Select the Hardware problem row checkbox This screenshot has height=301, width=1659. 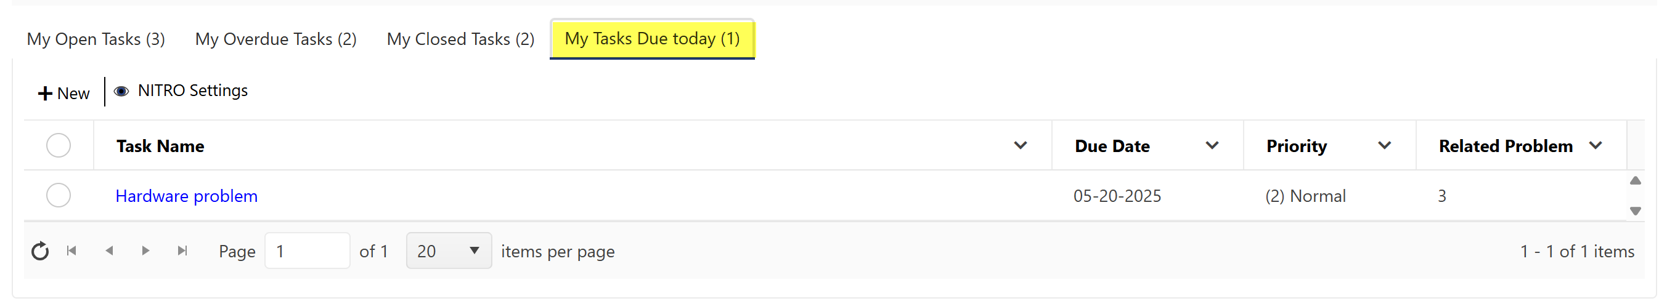tap(59, 196)
